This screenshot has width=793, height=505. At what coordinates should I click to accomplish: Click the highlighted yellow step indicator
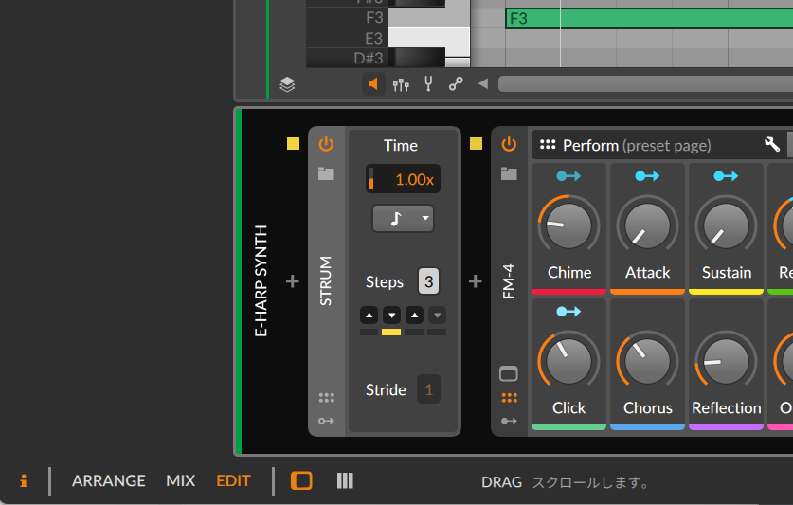[391, 333]
